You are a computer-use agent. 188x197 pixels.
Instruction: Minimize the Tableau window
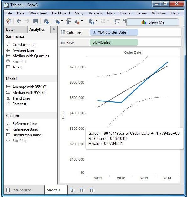[x=157, y=4]
